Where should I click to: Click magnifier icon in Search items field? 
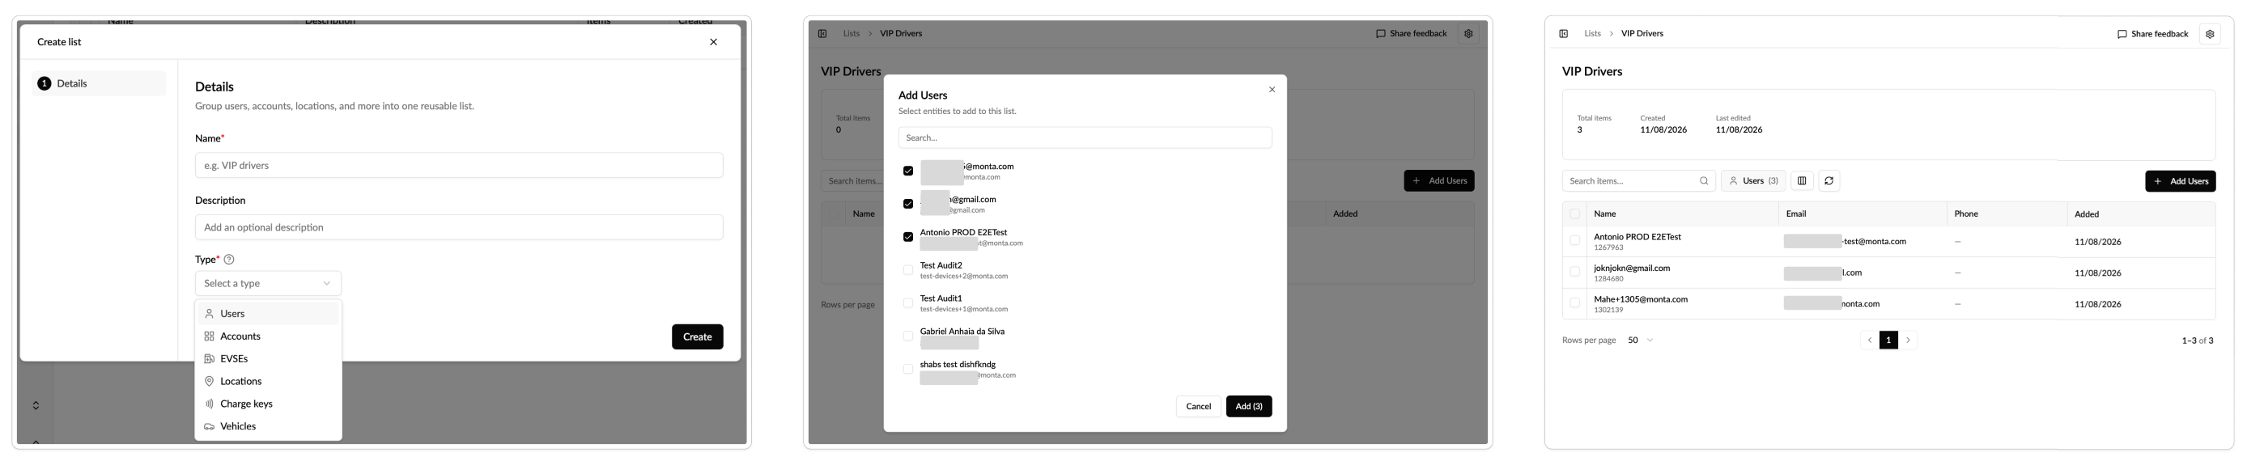[x=1704, y=181]
